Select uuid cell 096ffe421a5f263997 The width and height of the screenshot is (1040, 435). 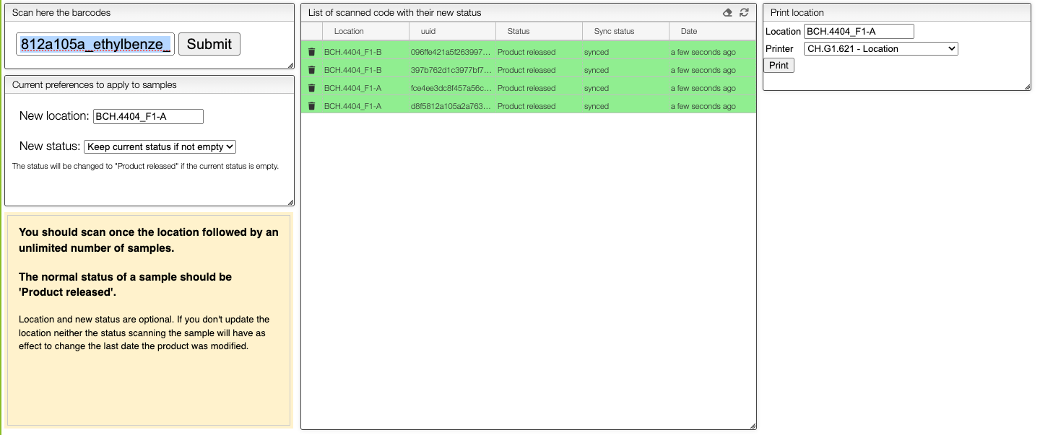(x=452, y=52)
